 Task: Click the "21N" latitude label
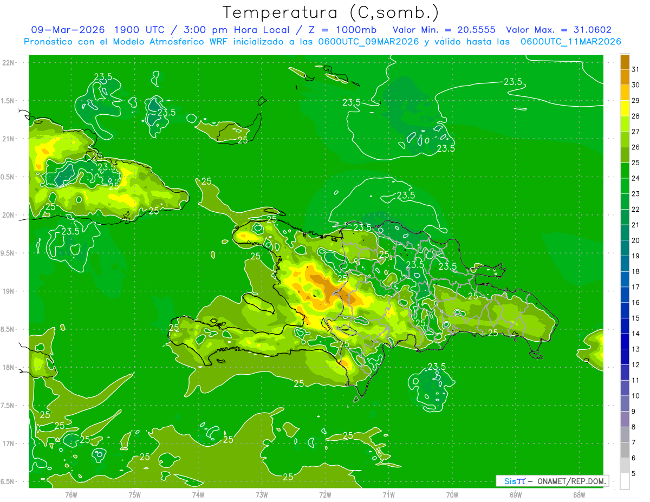pyautogui.click(x=9, y=139)
